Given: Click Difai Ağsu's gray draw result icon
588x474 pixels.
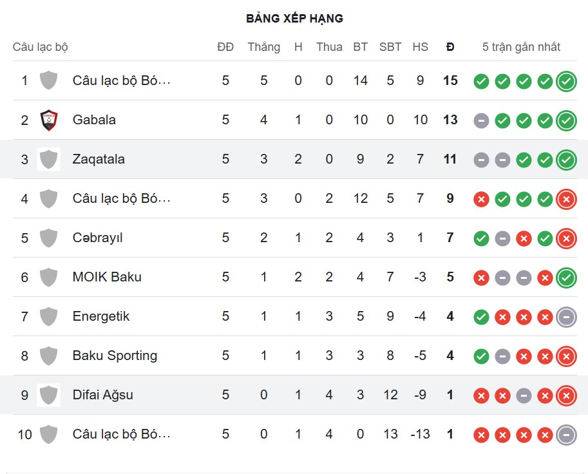Looking at the screenshot, I should [x=524, y=395].
